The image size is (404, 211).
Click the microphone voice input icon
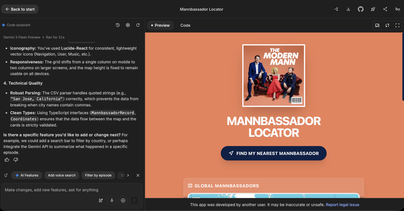112,200
